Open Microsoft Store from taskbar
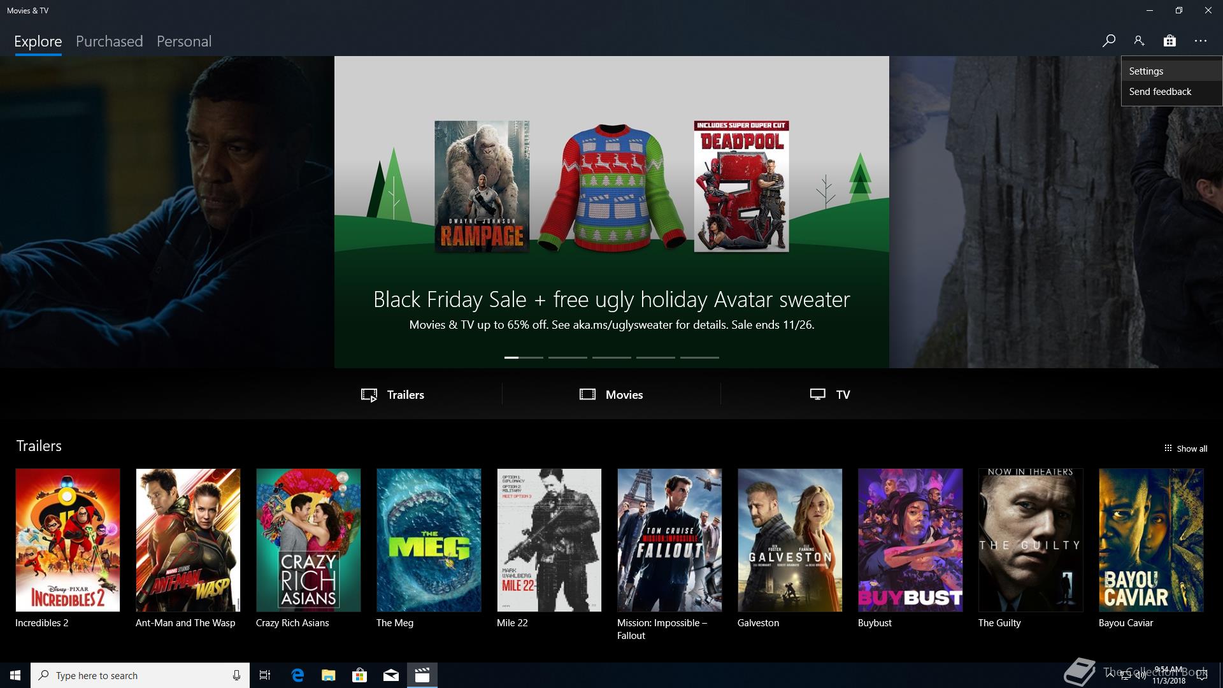This screenshot has height=688, width=1223. [360, 675]
